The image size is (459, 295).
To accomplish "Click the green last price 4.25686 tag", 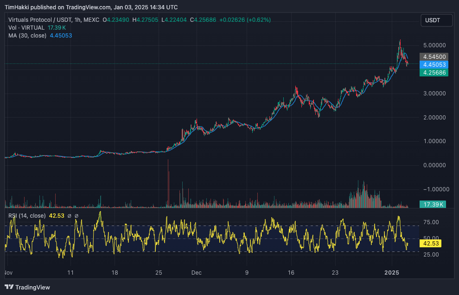I will pyautogui.click(x=434, y=73).
